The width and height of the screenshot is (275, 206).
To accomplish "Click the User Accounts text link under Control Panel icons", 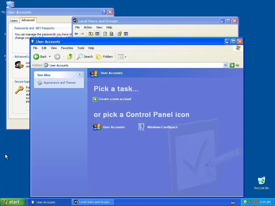I will click(114, 127).
